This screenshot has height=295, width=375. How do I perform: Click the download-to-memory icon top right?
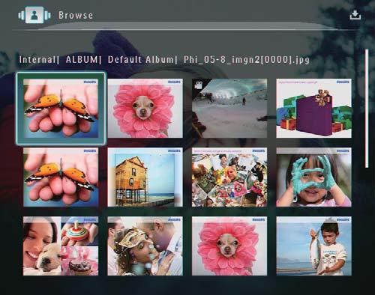355,15
